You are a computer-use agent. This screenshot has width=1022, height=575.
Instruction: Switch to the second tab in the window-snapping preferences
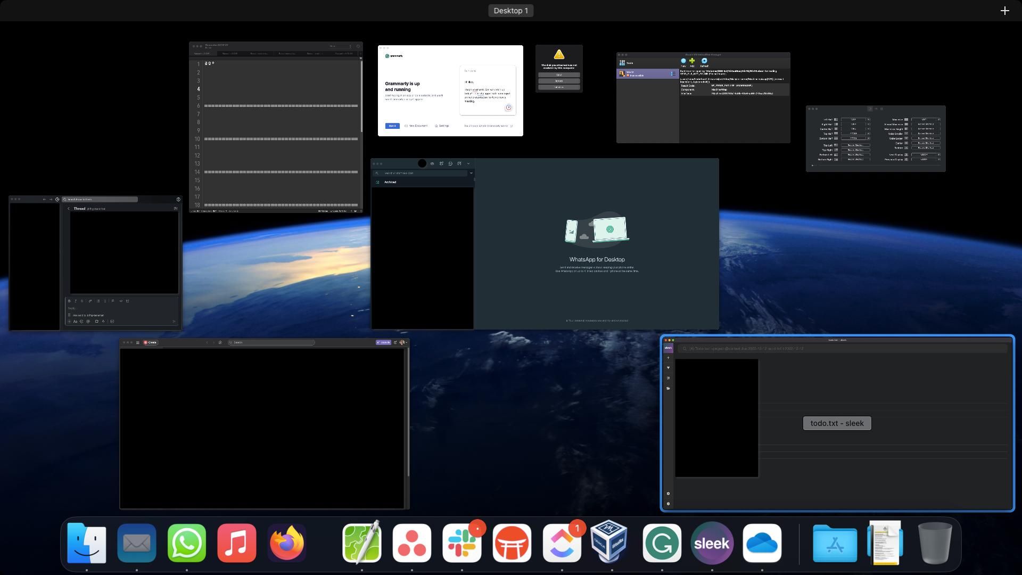[876, 109]
